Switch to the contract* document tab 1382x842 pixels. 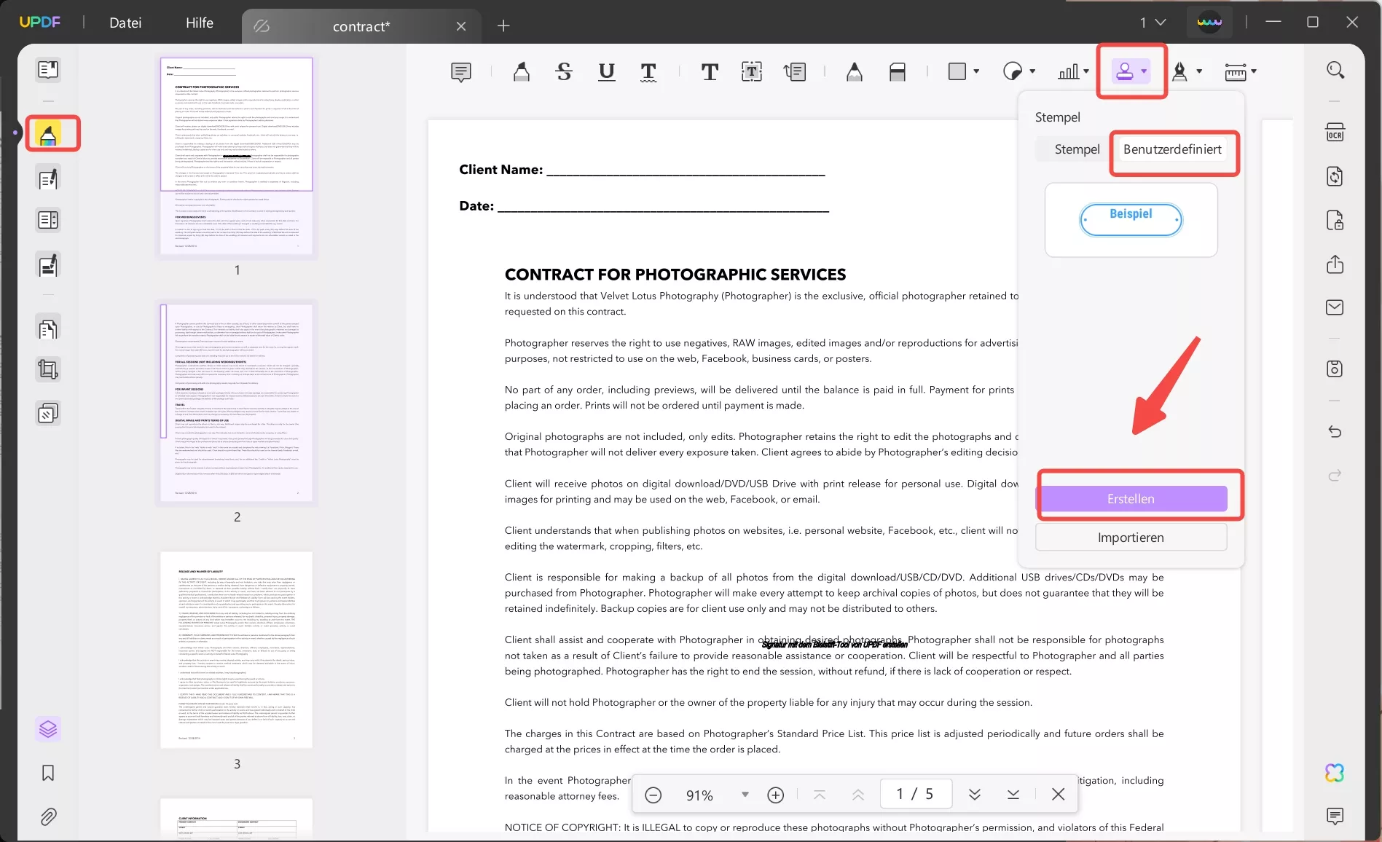361,26
